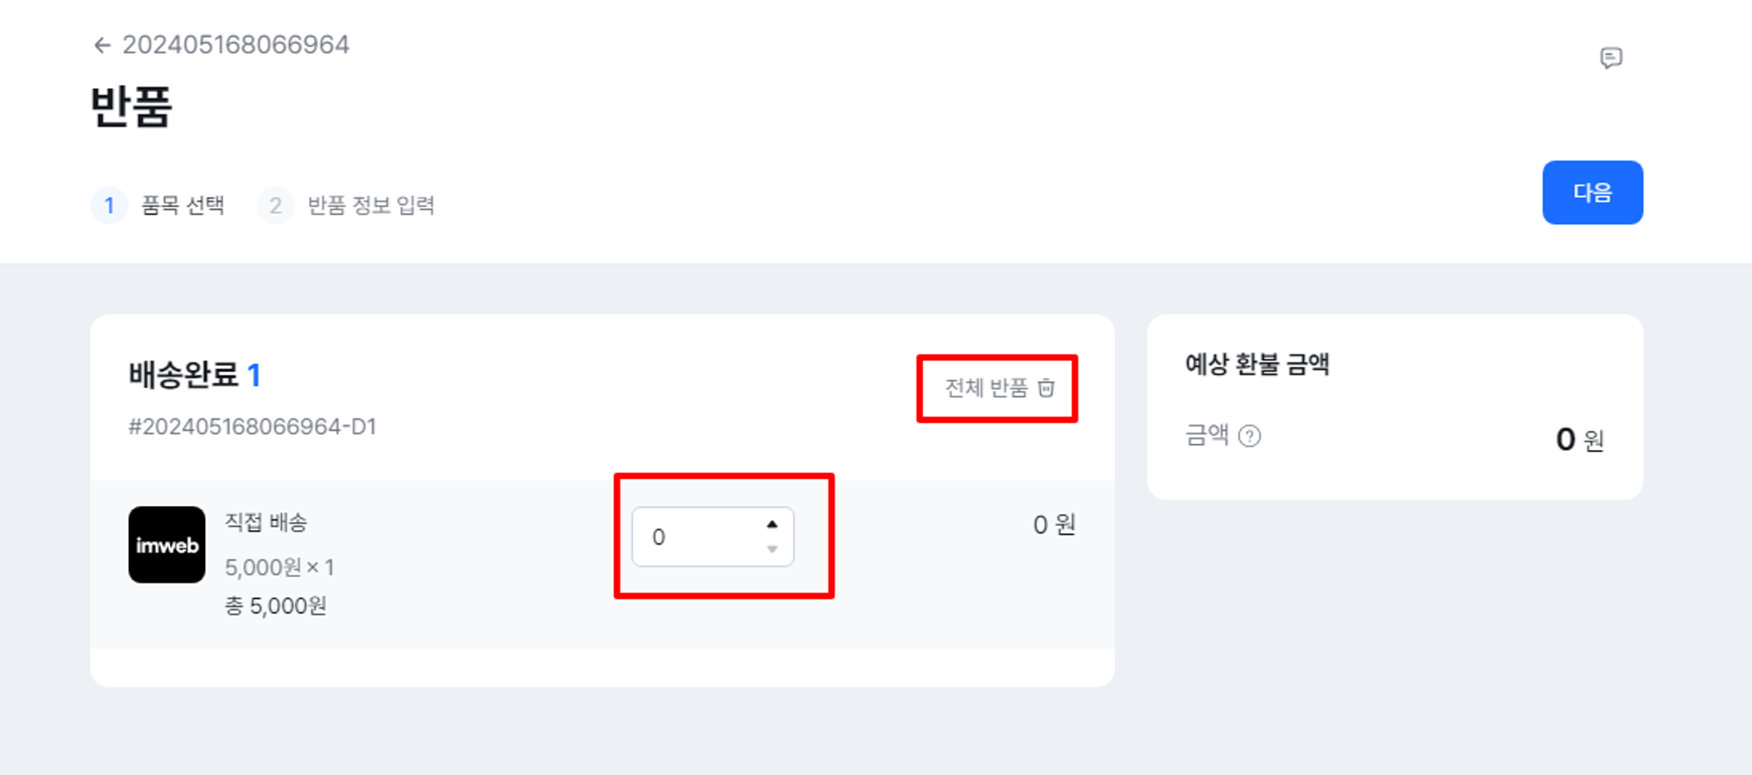Click the 총 5,000원 total price text
The height and width of the screenshot is (775, 1752).
tap(276, 606)
